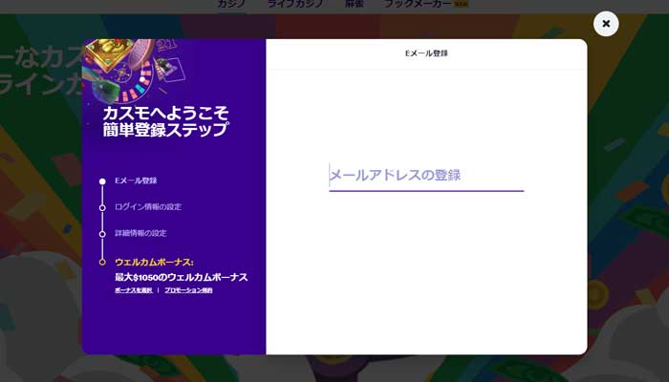
Task: Close the registration dialog with the X button
Action: click(606, 24)
